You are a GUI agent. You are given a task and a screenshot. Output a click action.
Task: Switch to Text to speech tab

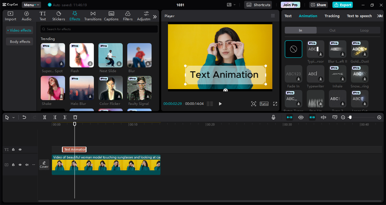point(359,16)
